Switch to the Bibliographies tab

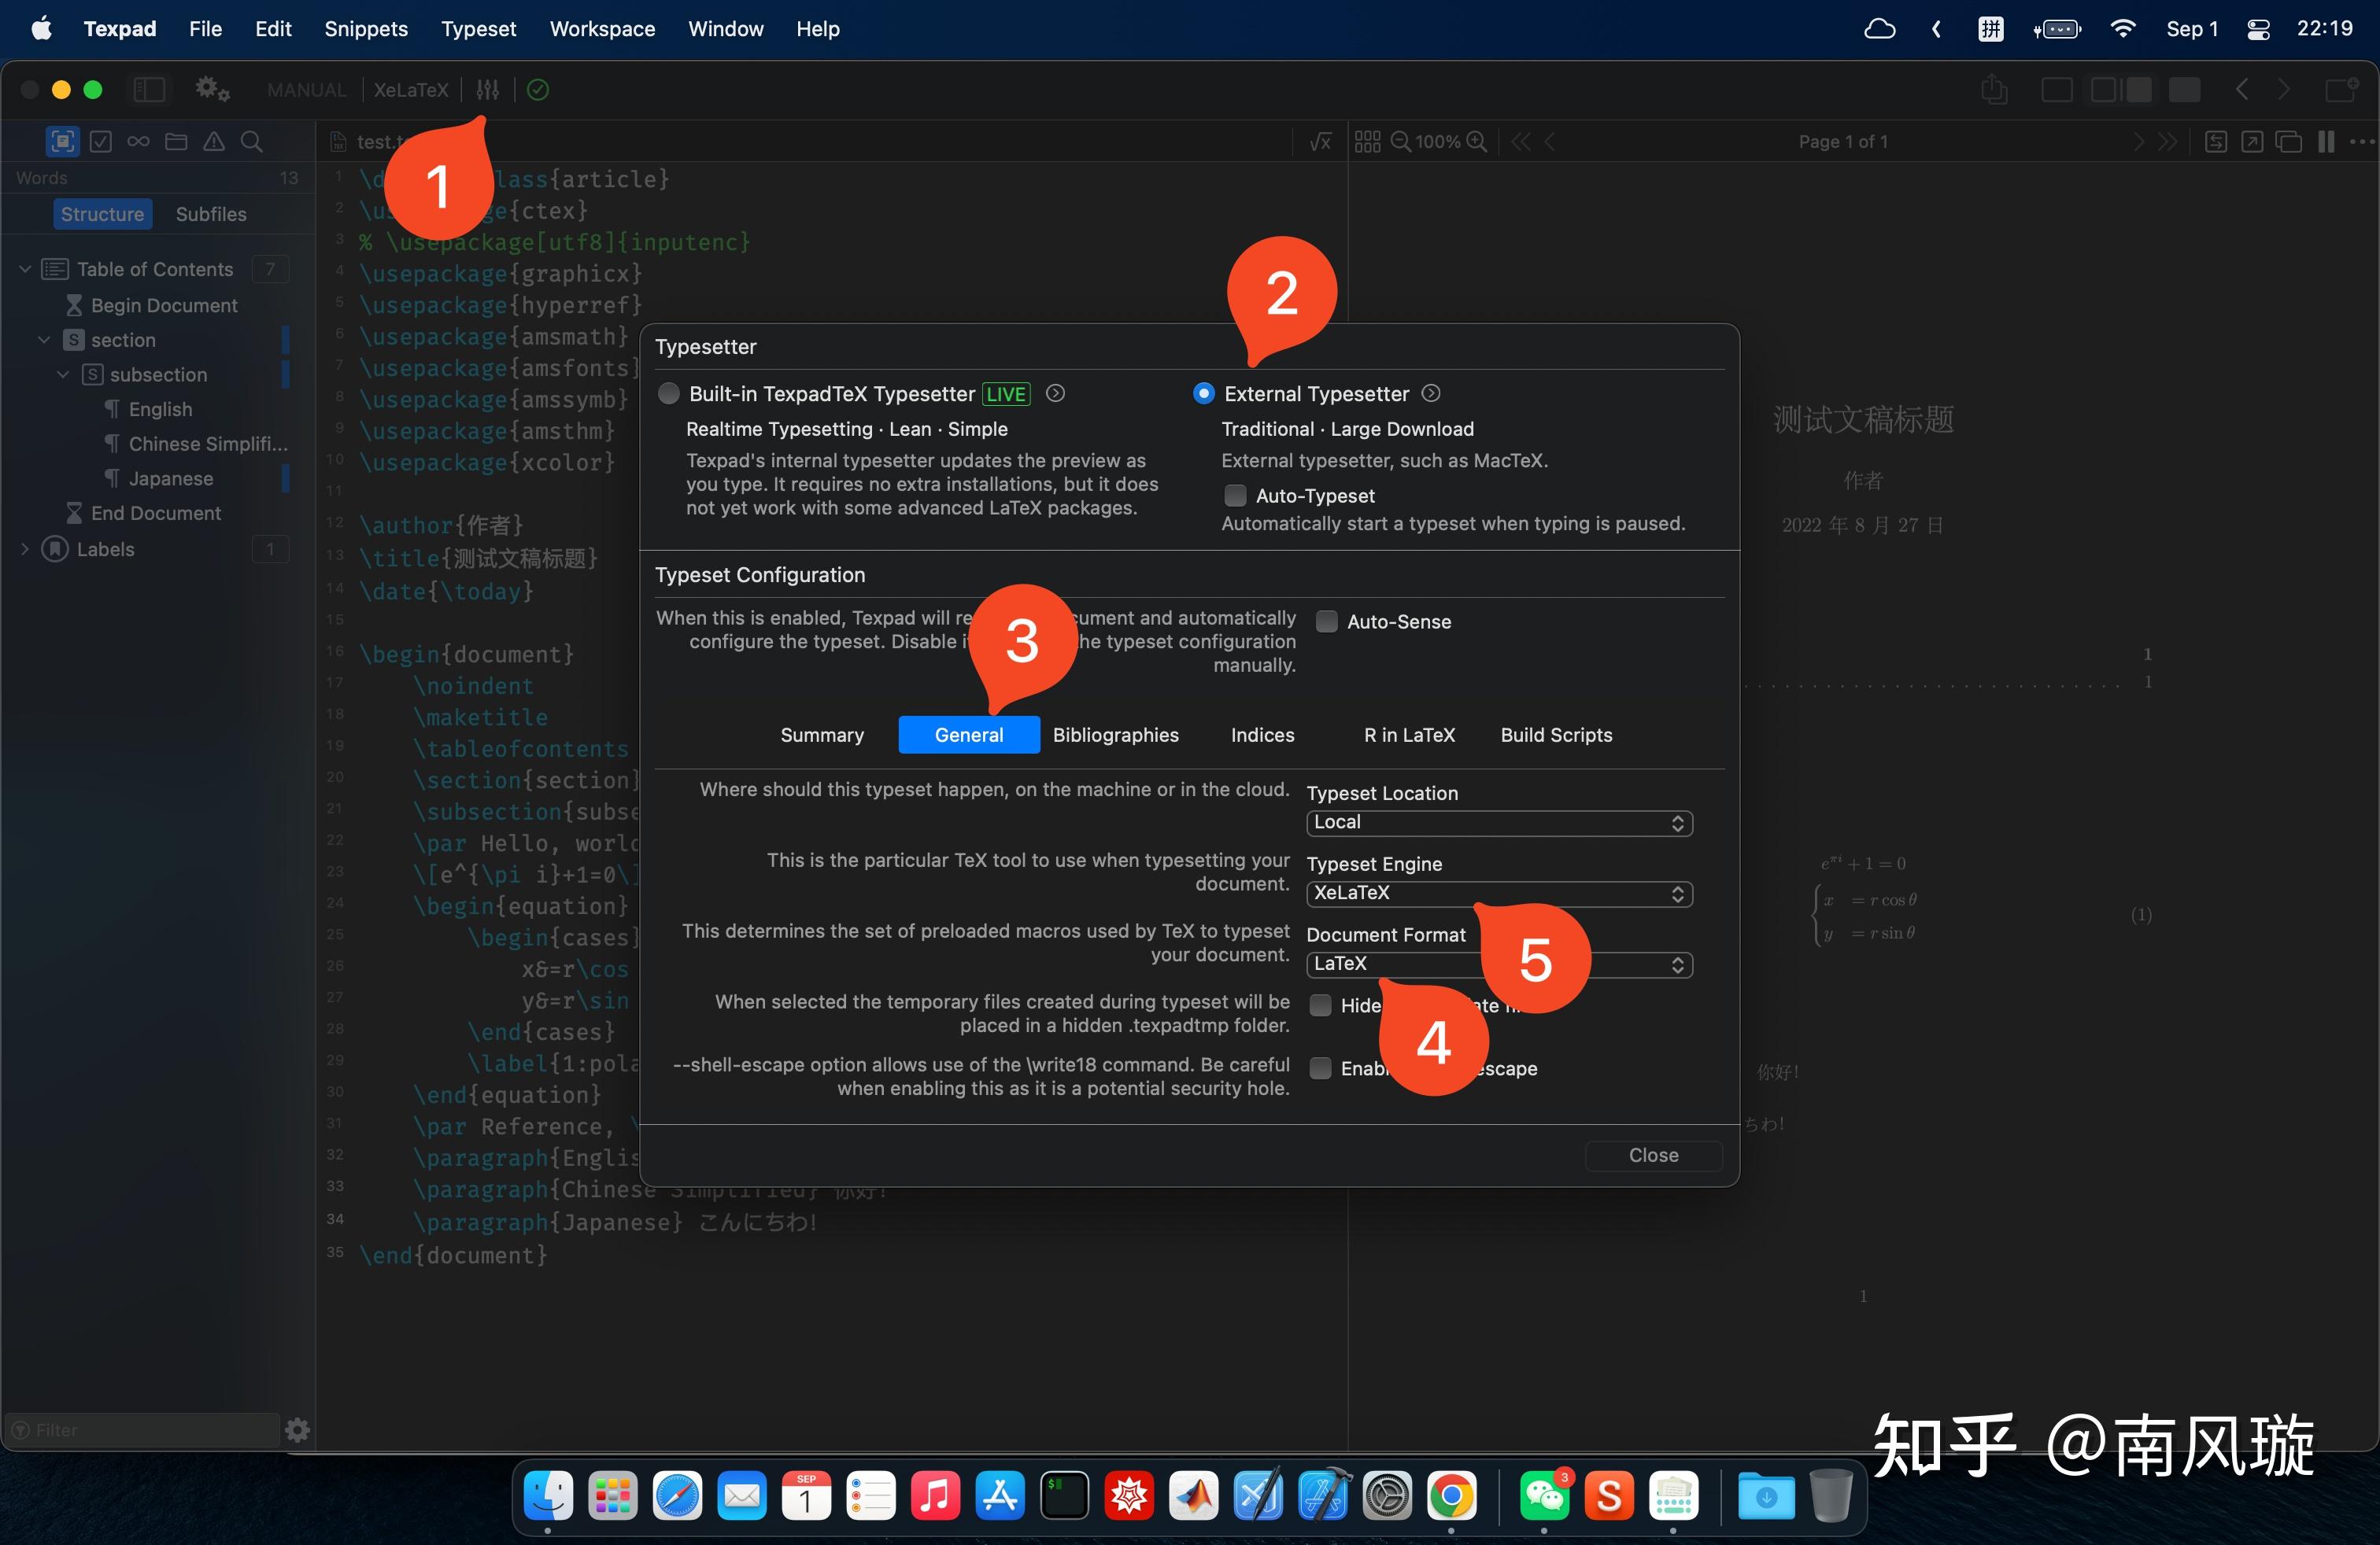pyautogui.click(x=1115, y=735)
